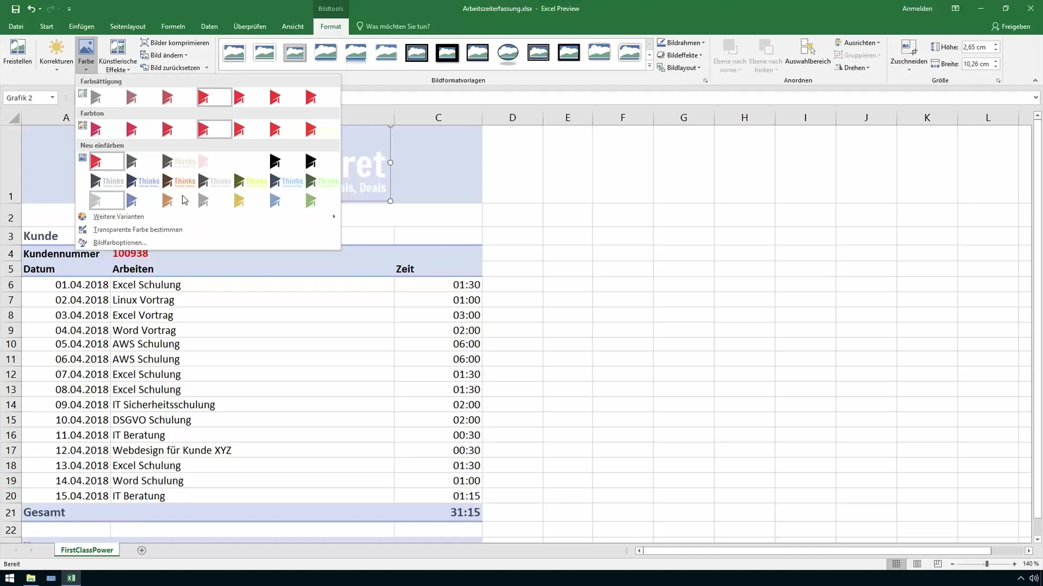Click the 140 % zoom level
Viewport: 1043px width, 586px height.
(x=1031, y=564)
